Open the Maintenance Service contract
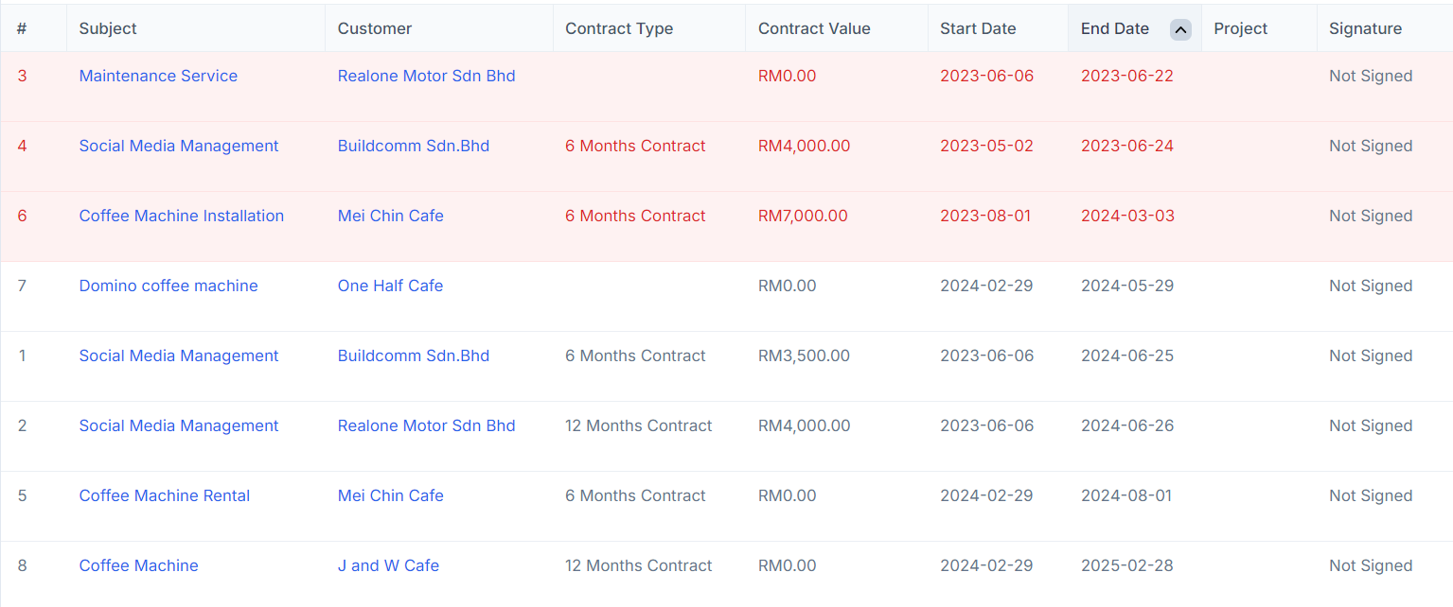 pyautogui.click(x=158, y=76)
